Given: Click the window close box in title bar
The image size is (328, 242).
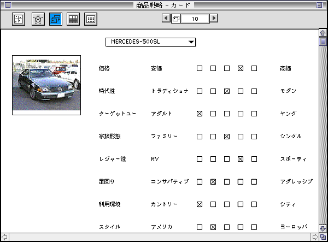Looking at the screenshot, I should tap(8, 5).
